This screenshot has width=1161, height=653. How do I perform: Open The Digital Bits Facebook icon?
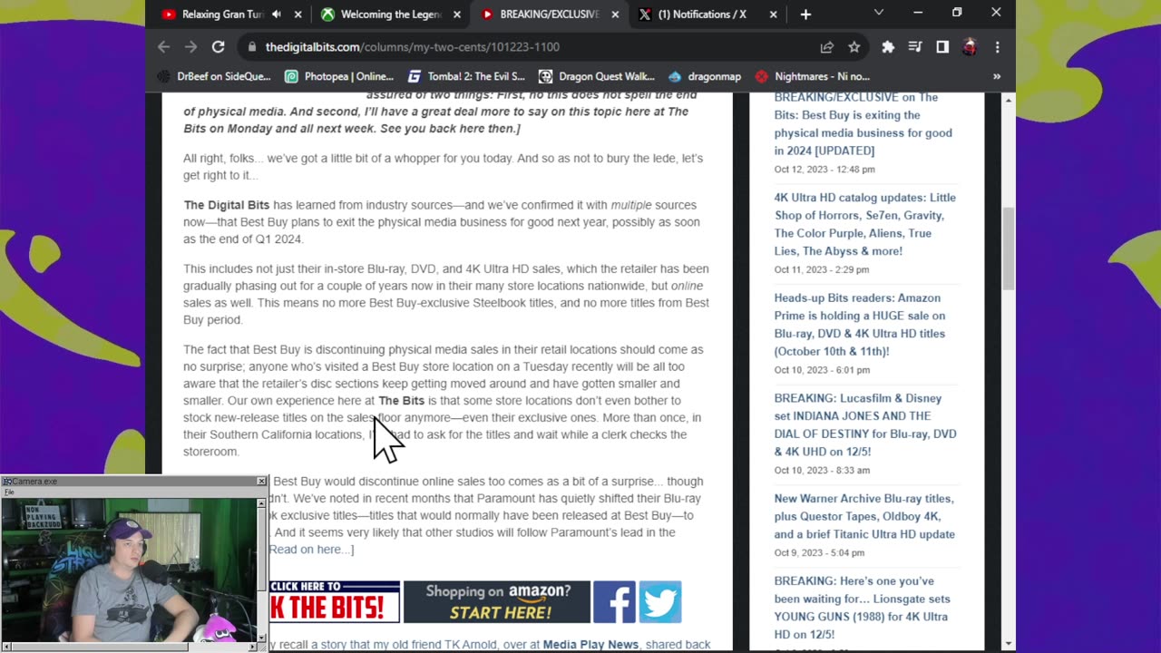click(614, 602)
